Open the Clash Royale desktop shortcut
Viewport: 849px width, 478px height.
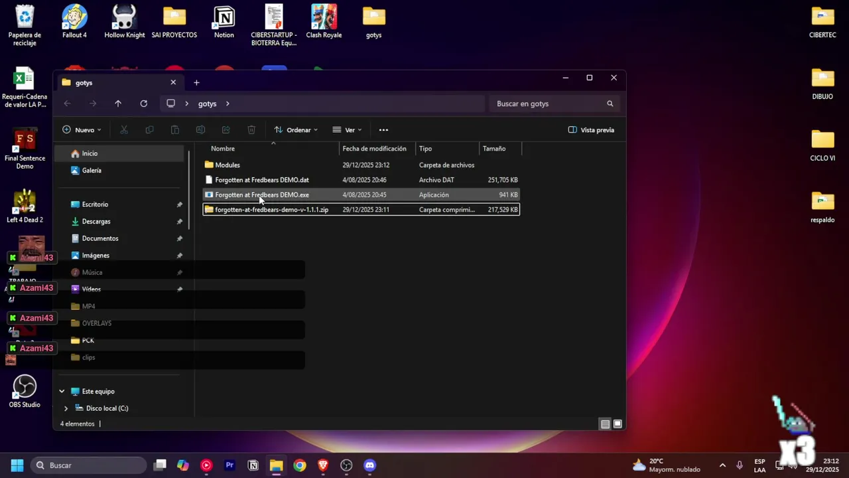click(x=324, y=21)
